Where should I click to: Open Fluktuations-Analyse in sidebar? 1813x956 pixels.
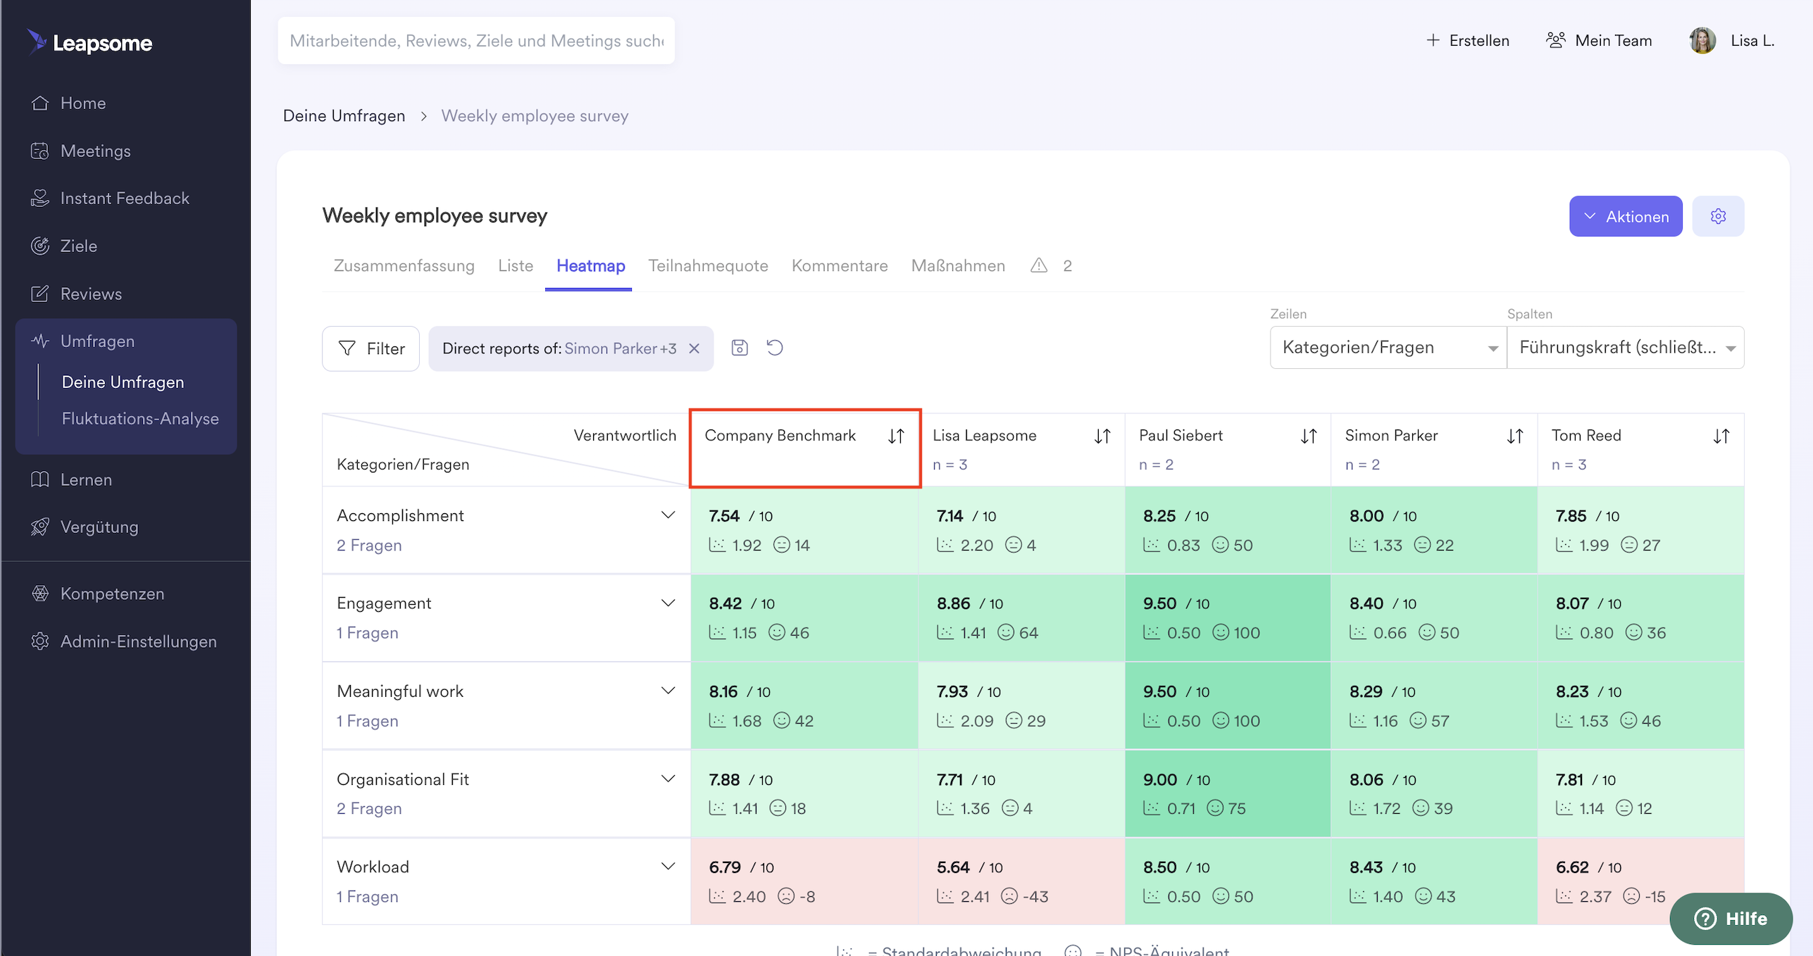140,418
